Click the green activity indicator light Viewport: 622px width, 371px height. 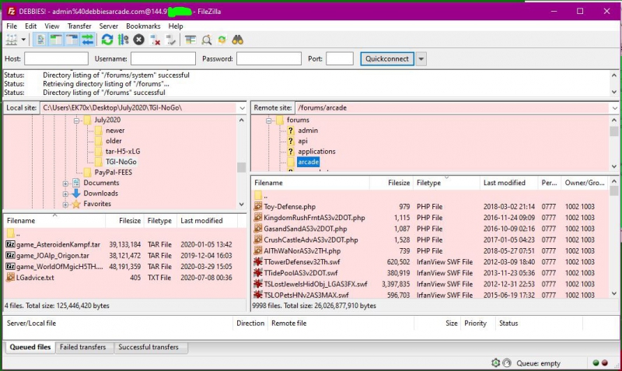[596, 362]
